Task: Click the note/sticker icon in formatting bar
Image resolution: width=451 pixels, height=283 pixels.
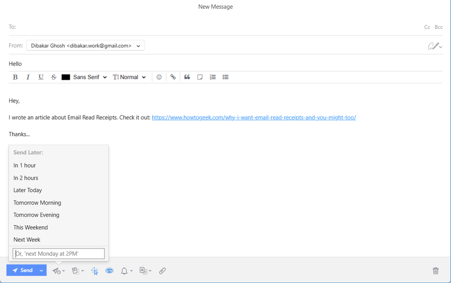Action: pyautogui.click(x=200, y=77)
